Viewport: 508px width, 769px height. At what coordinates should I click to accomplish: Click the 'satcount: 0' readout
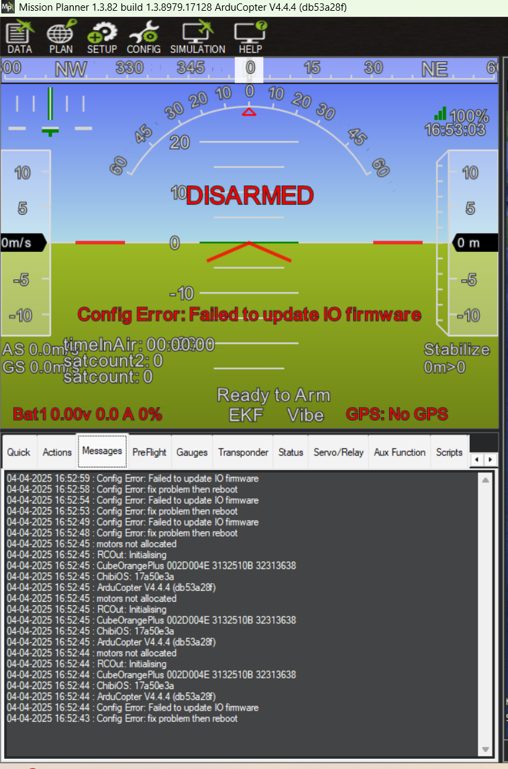click(108, 377)
